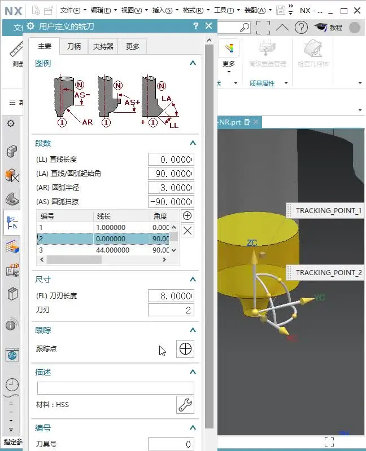The image size is (366, 451).
Task: Collapse the 图例 legend section
Action: click(x=193, y=63)
